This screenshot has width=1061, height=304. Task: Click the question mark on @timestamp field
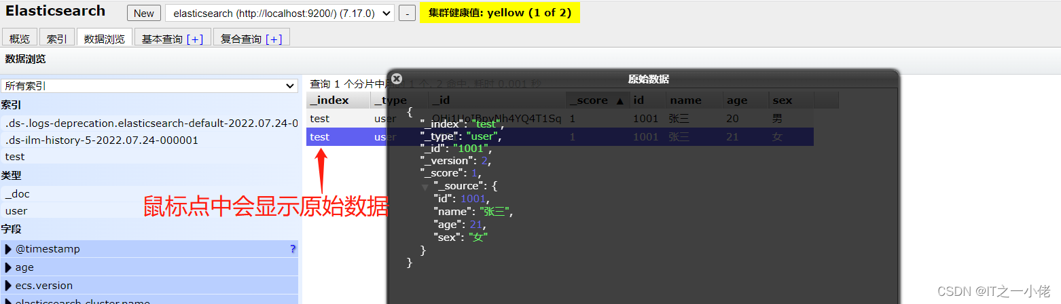click(293, 249)
